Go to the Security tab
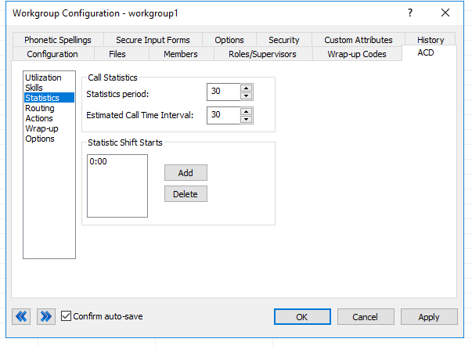 (x=283, y=40)
